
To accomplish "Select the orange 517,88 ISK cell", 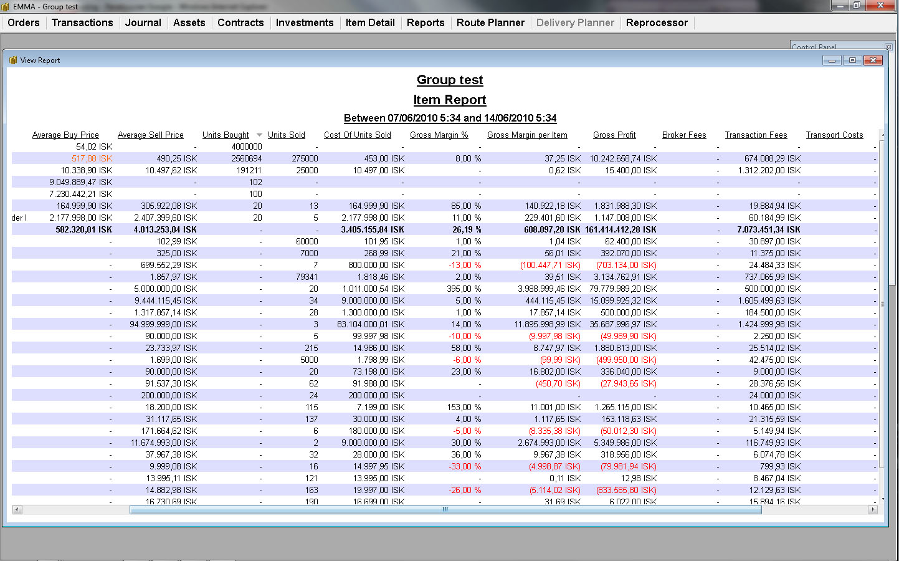I will point(92,158).
